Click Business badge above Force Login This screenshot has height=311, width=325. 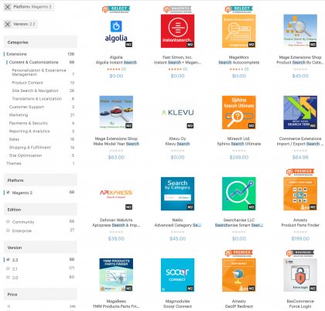(300, 253)
